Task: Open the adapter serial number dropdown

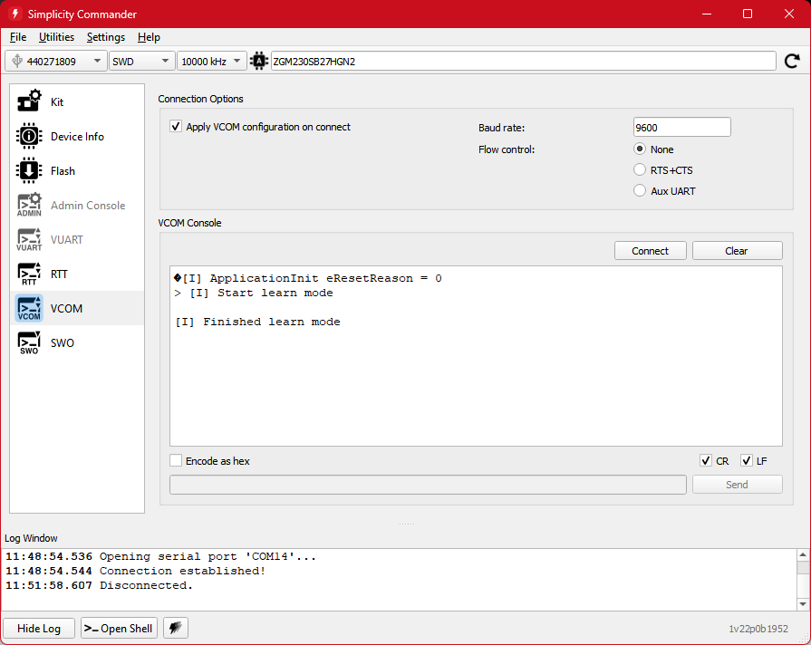Action: point(98,61)
